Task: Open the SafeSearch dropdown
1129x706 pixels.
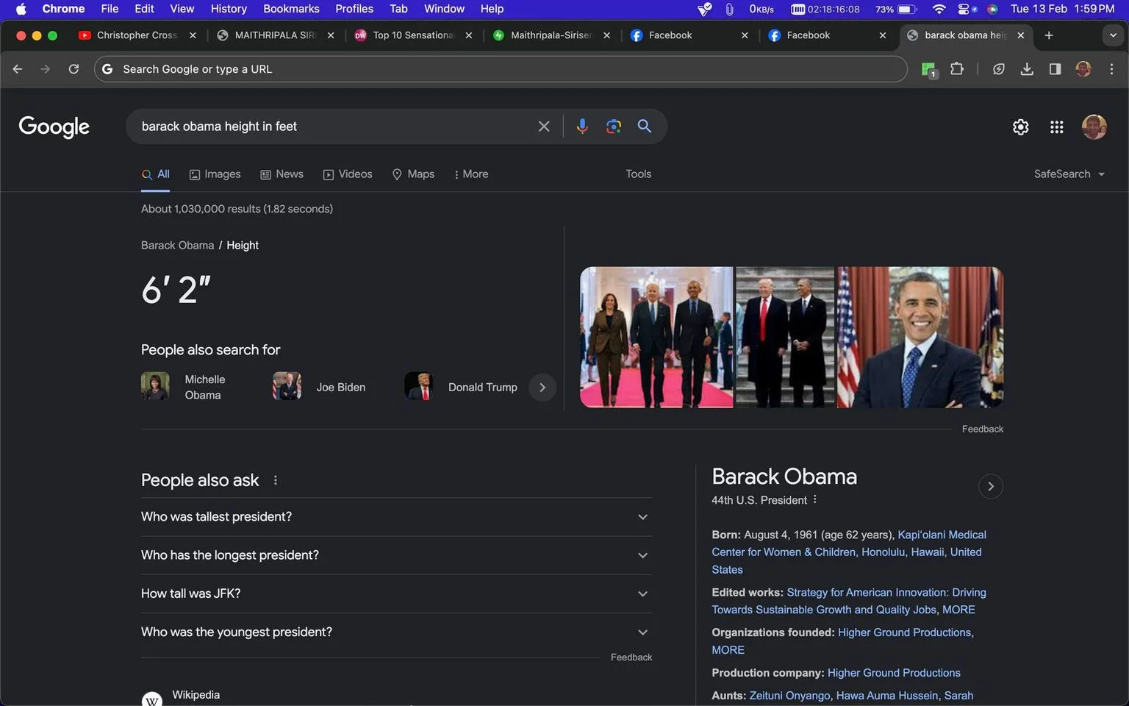Action: click(1069, 174)
